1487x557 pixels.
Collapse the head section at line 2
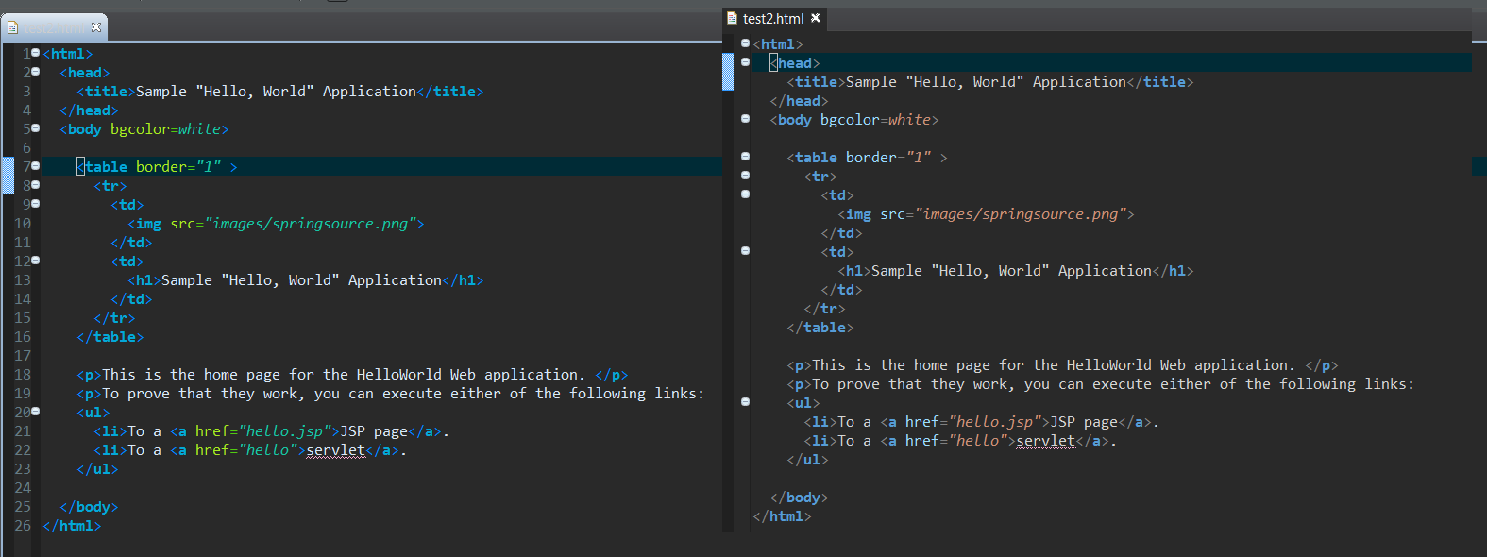pyautogui.click(x=36, y=72)
